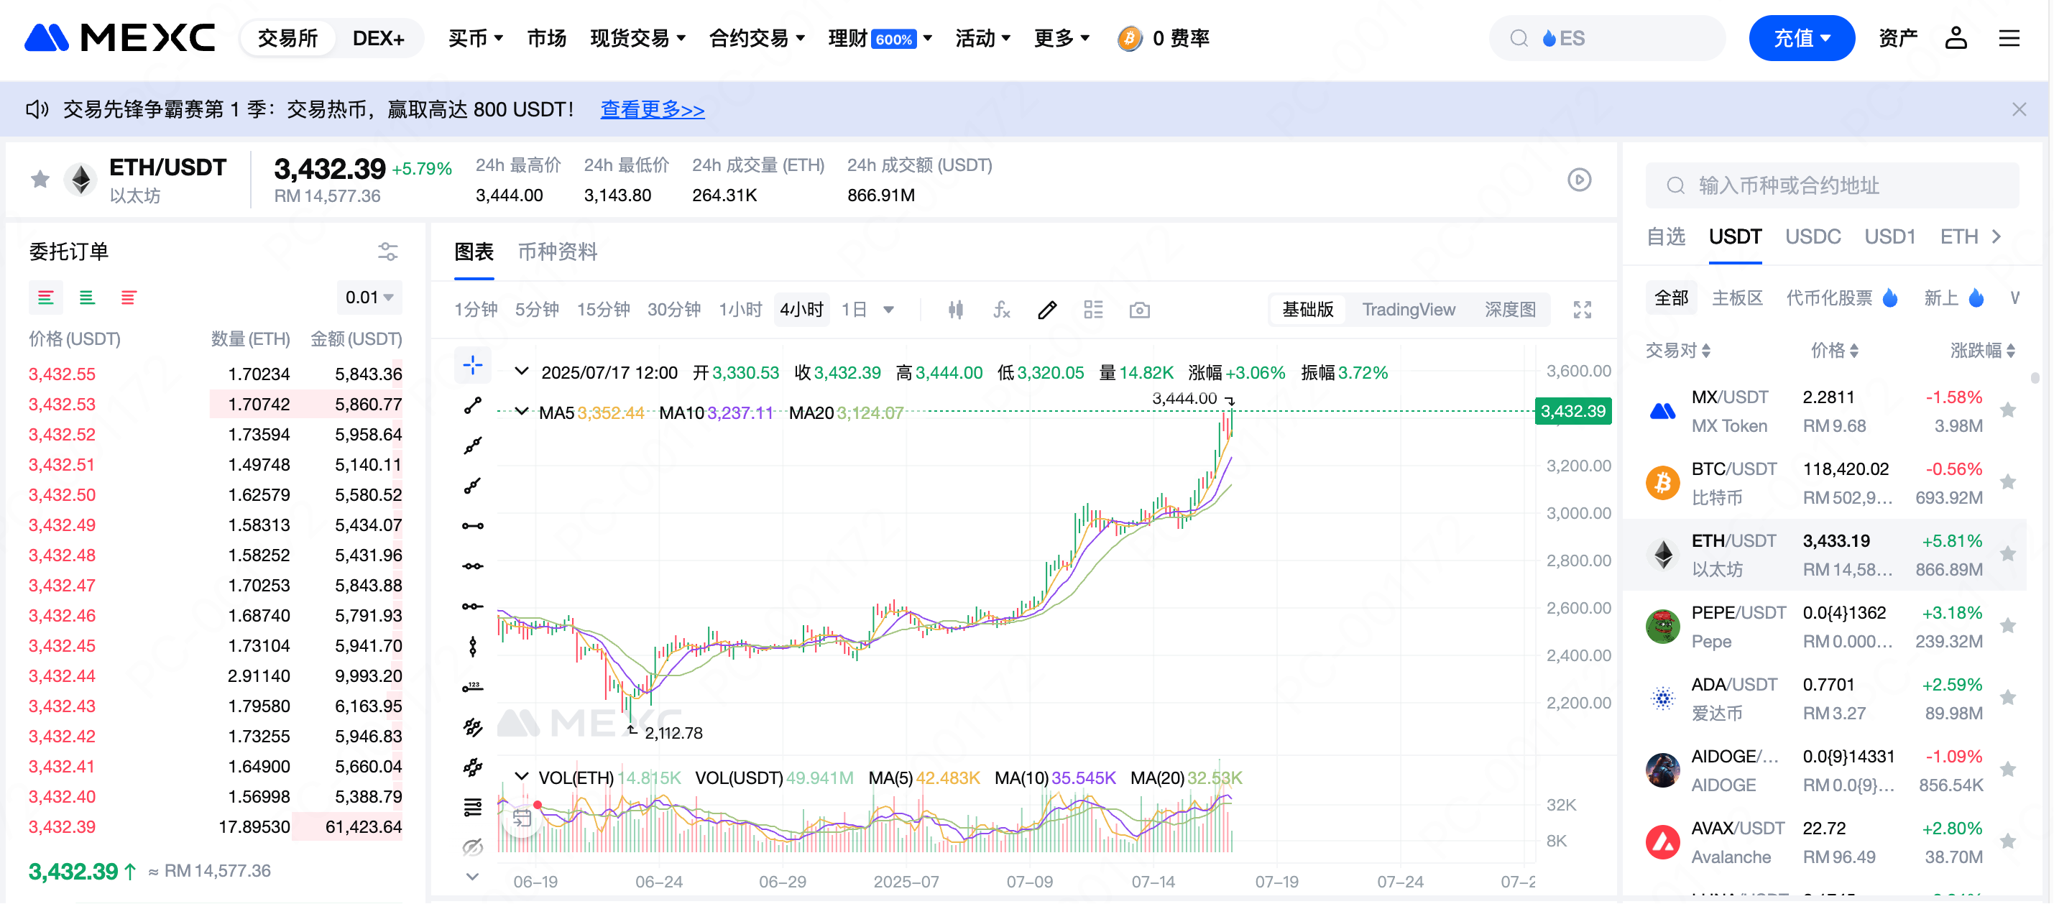Screen dimensions: 2054x904
Task: Show bids-only order book view
Action: (87, 298)
